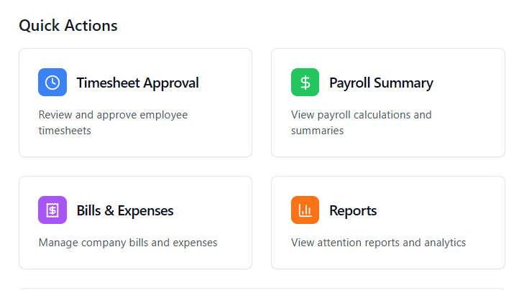Select the Bills & Expenses heading text

(125, 210)
